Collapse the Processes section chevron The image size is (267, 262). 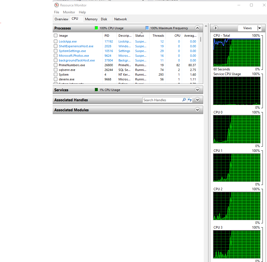point(197,28)
